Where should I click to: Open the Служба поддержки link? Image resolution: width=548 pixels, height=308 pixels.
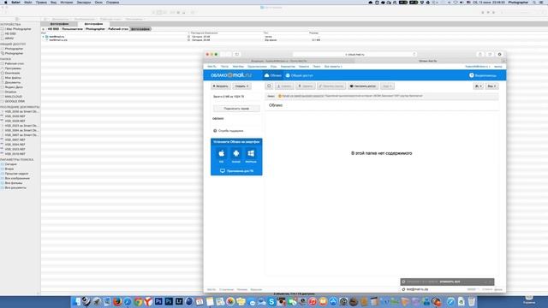(229, 131)
